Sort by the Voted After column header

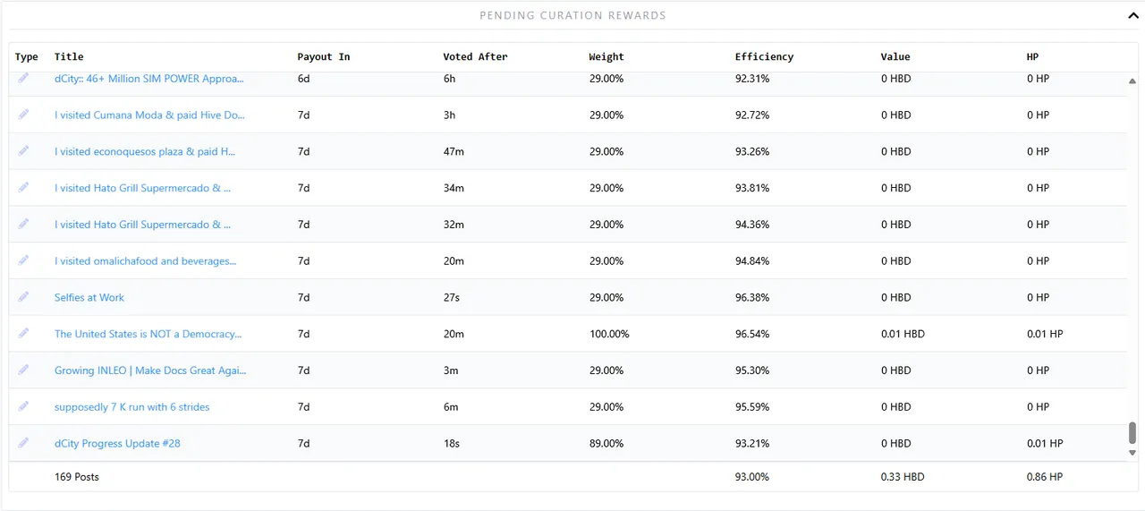[x=475, y=56]
